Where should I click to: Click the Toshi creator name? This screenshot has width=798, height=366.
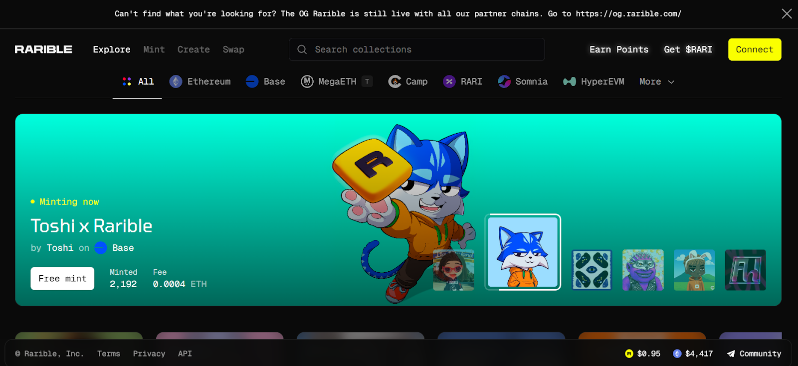click(x=60, y=248)
